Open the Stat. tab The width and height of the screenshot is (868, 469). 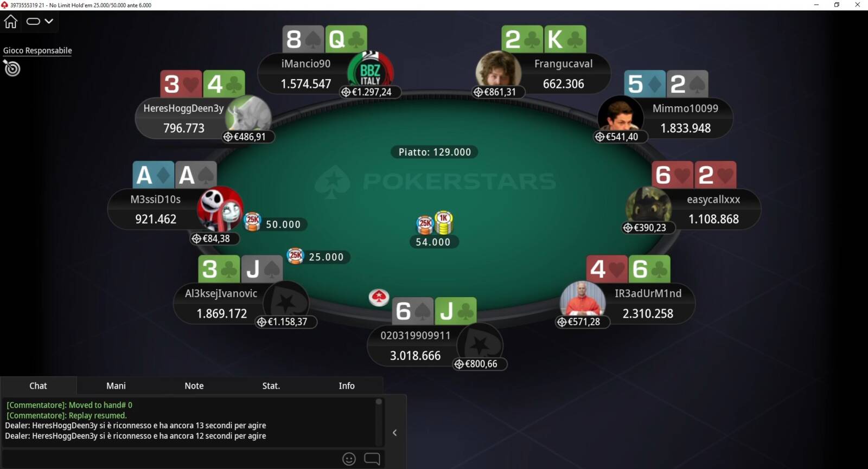coord(271,386)
